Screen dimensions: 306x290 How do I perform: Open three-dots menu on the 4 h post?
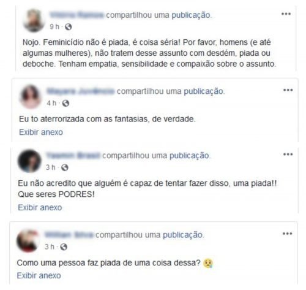coord(288,90)
